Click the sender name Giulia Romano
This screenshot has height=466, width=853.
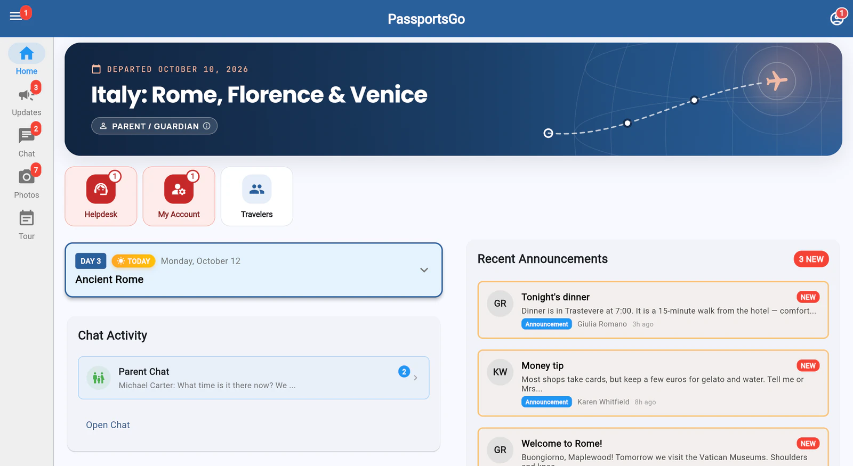tap(602, 324)
